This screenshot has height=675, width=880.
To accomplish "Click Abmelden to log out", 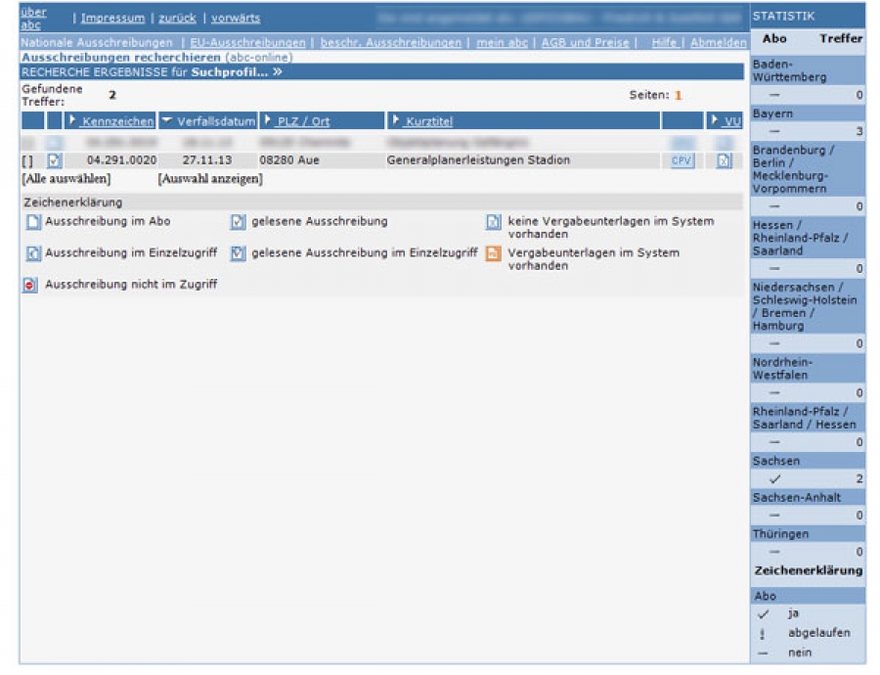I will [719, 43].
